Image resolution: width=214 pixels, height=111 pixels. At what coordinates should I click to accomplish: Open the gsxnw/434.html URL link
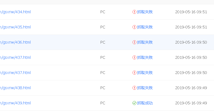(15, 12)
